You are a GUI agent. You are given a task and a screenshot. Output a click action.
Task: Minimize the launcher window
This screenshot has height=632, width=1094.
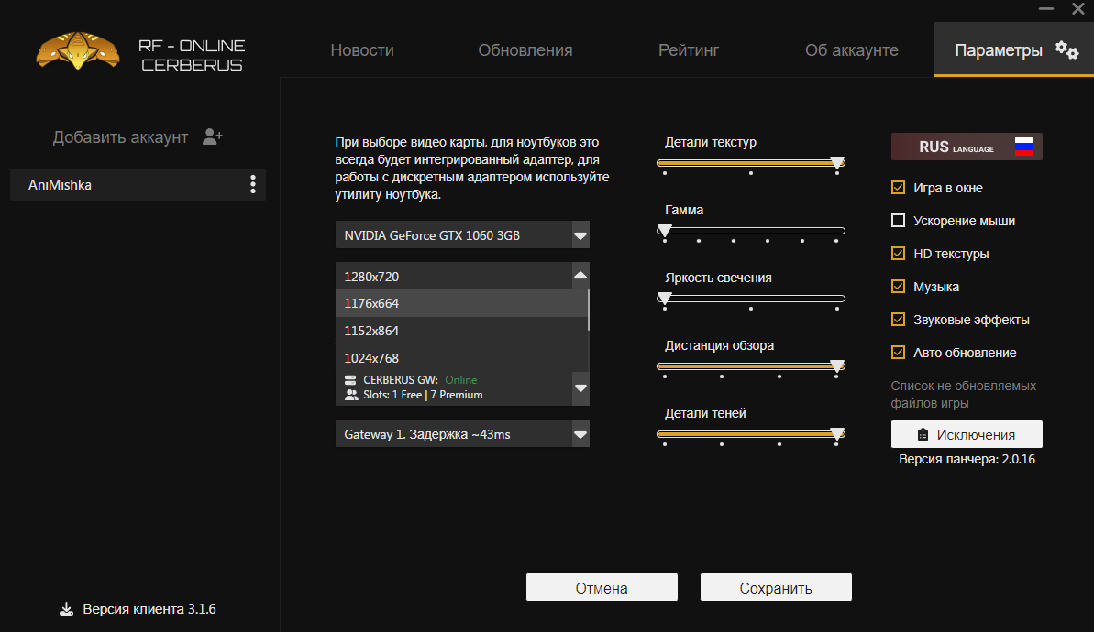click(1046, 9)
